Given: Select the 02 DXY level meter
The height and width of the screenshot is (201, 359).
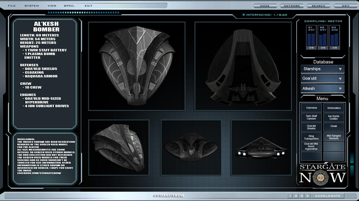Looking at the screenshot, I should pyautogui.click(x=323, y=37).
